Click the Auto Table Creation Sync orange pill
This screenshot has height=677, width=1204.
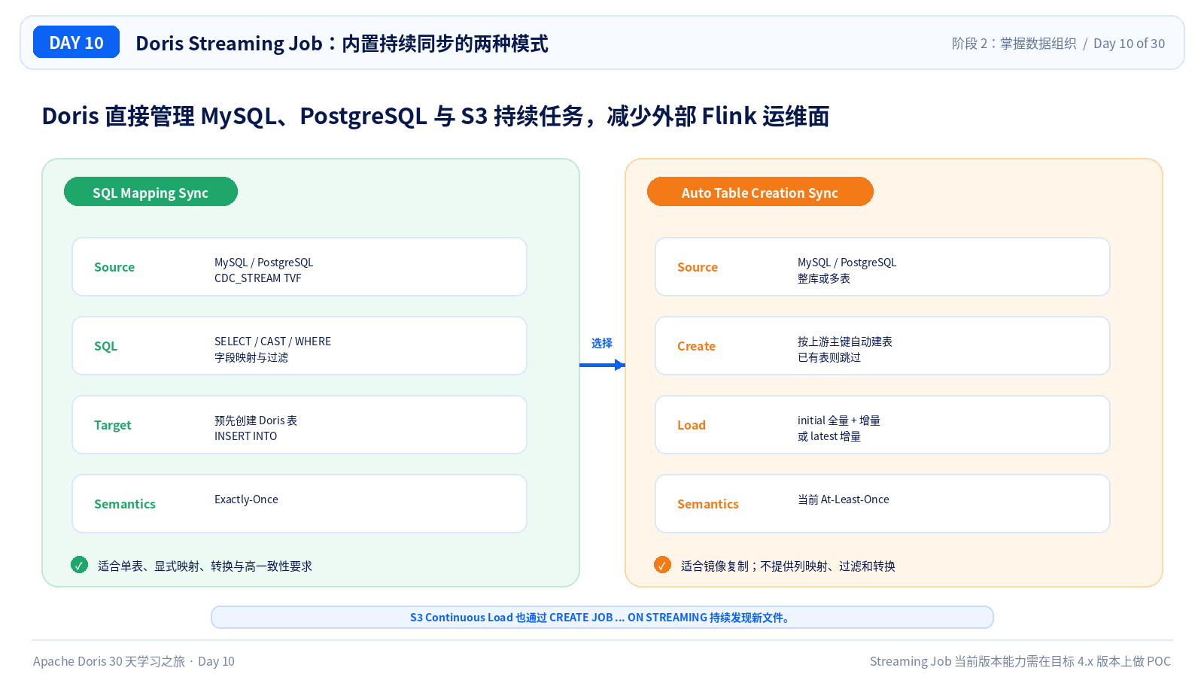tap(760, 192)
